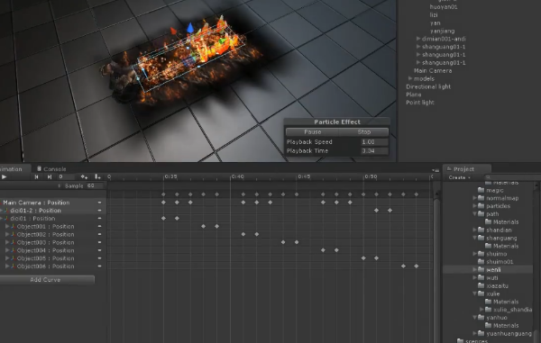Select Object006's last keyframe diamond
Image resolution: width=541 pixels, height=343 pixels.
pyautogui.click(x=417, y=266)
